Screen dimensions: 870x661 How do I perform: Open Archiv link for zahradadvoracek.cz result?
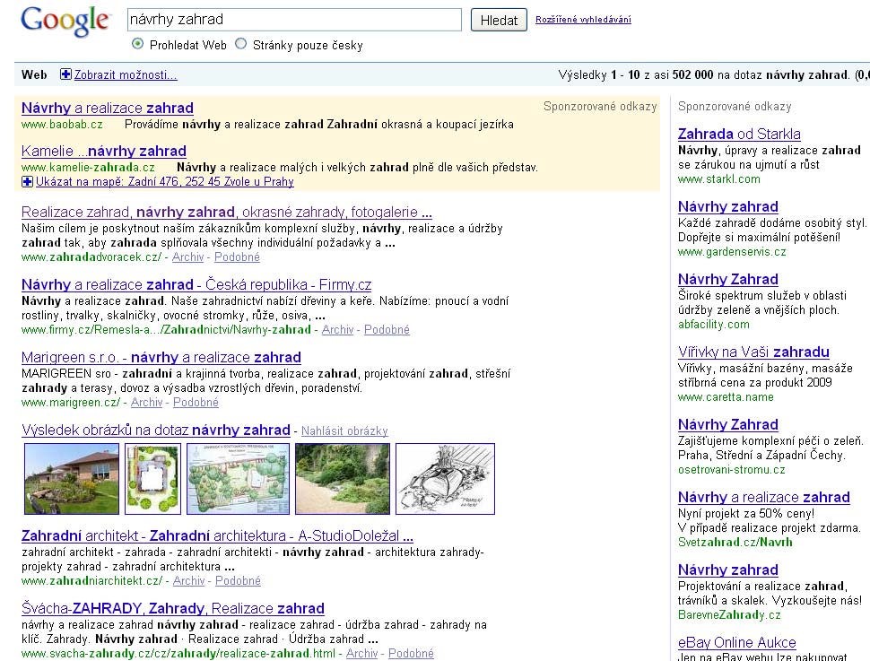[x=187, y=257]
